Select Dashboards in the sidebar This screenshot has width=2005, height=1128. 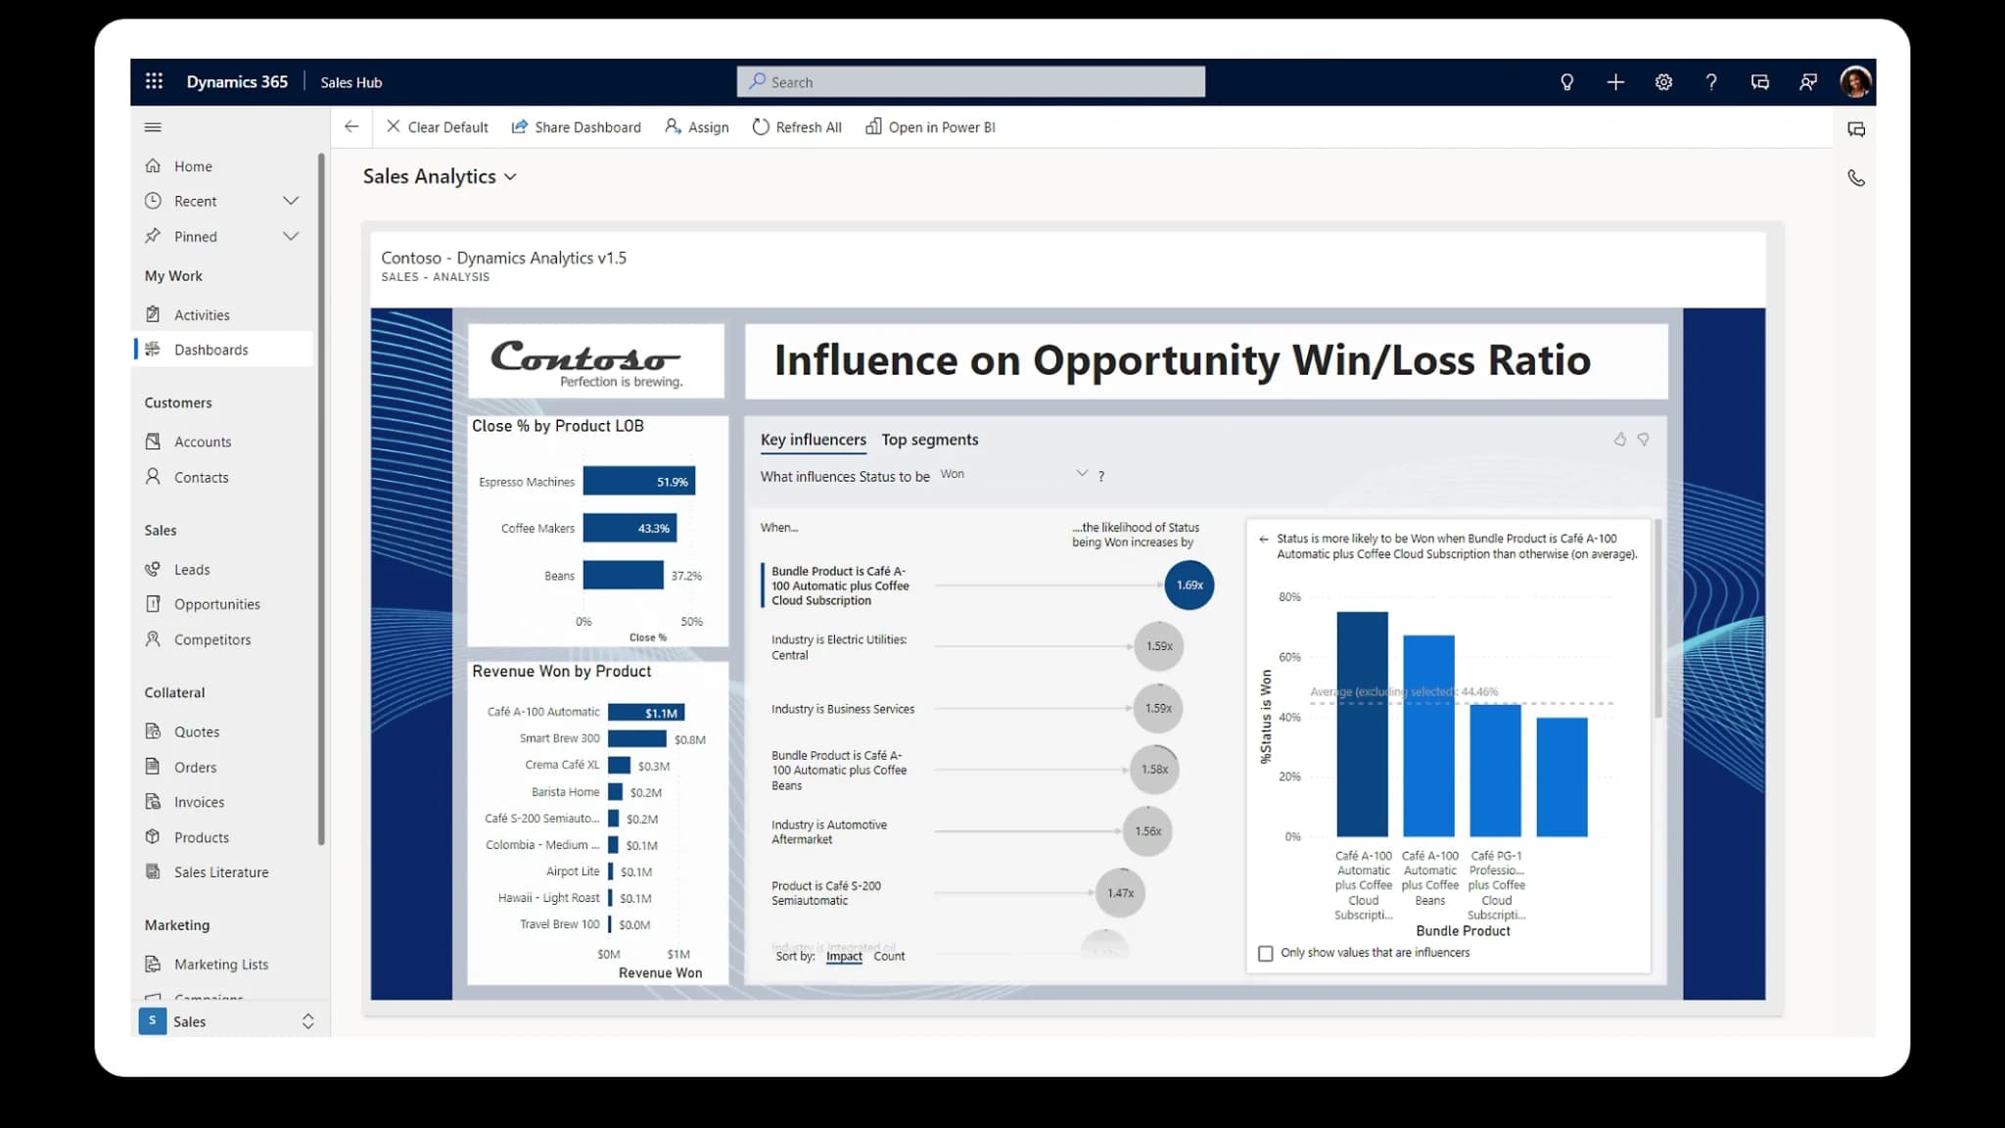(x=222, y=350)
